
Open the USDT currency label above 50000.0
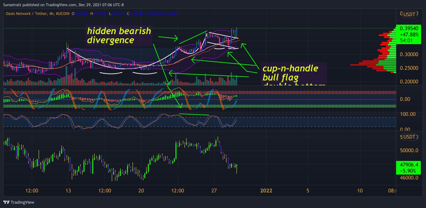click(409, 137)
